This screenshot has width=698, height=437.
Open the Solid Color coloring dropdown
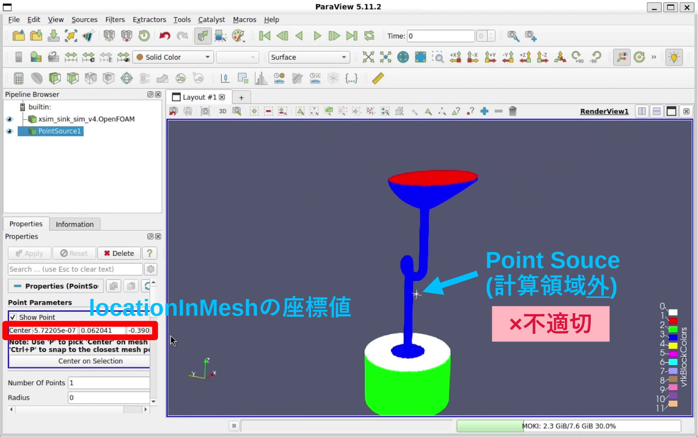[x=173, y=57]
